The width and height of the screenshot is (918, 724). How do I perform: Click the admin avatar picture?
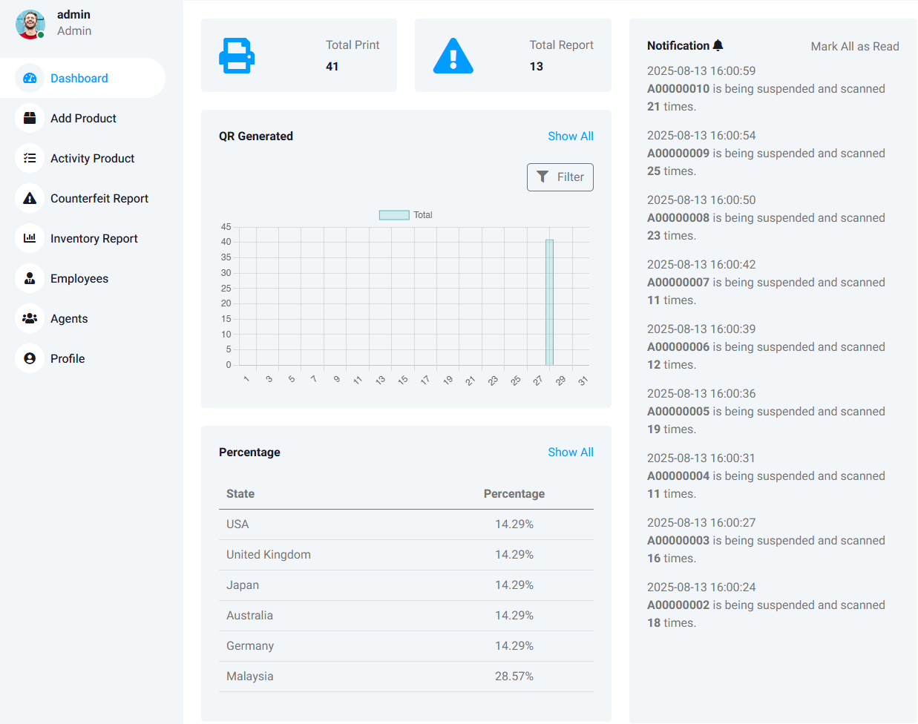pos(30,24)
